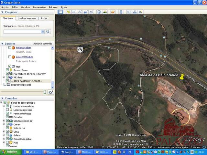Open the Editar menu
The height and width of the screenshot is (155, 207).
(x=15, y=7)
